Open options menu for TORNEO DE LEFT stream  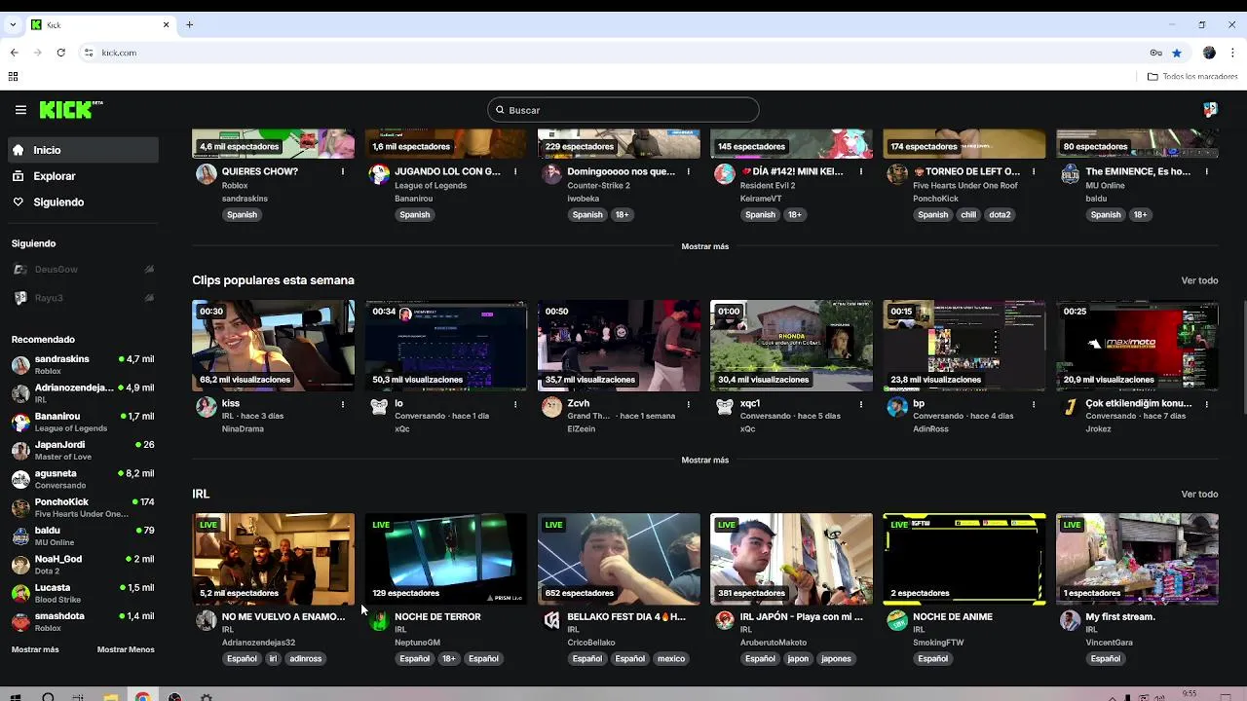click(x=1034, y=171)
